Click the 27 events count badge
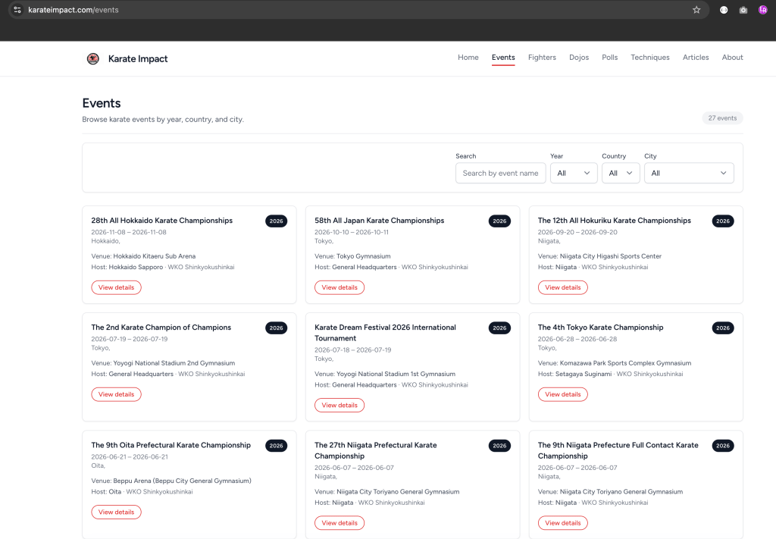 [x=722, y=118]
